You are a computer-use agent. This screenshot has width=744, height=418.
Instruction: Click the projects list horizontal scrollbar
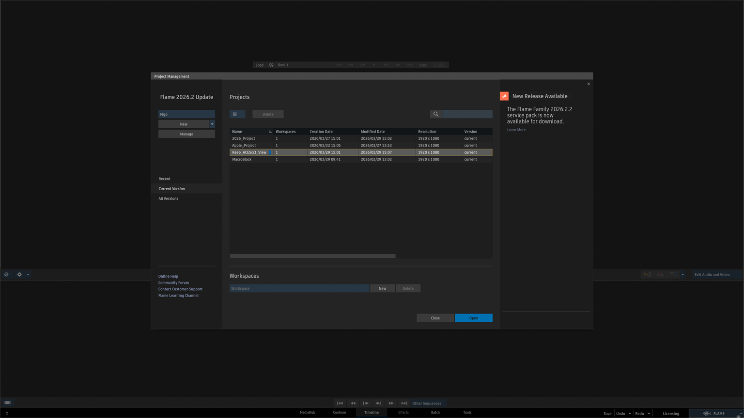coord(312,256)
